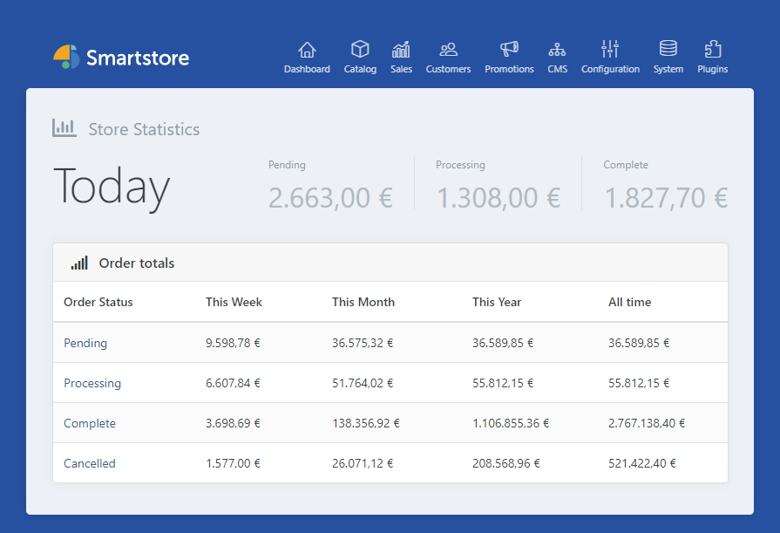This screenshot has height=533, width=780.
Task: Click the Promotions megaphone icon
Action: point(509,50)
